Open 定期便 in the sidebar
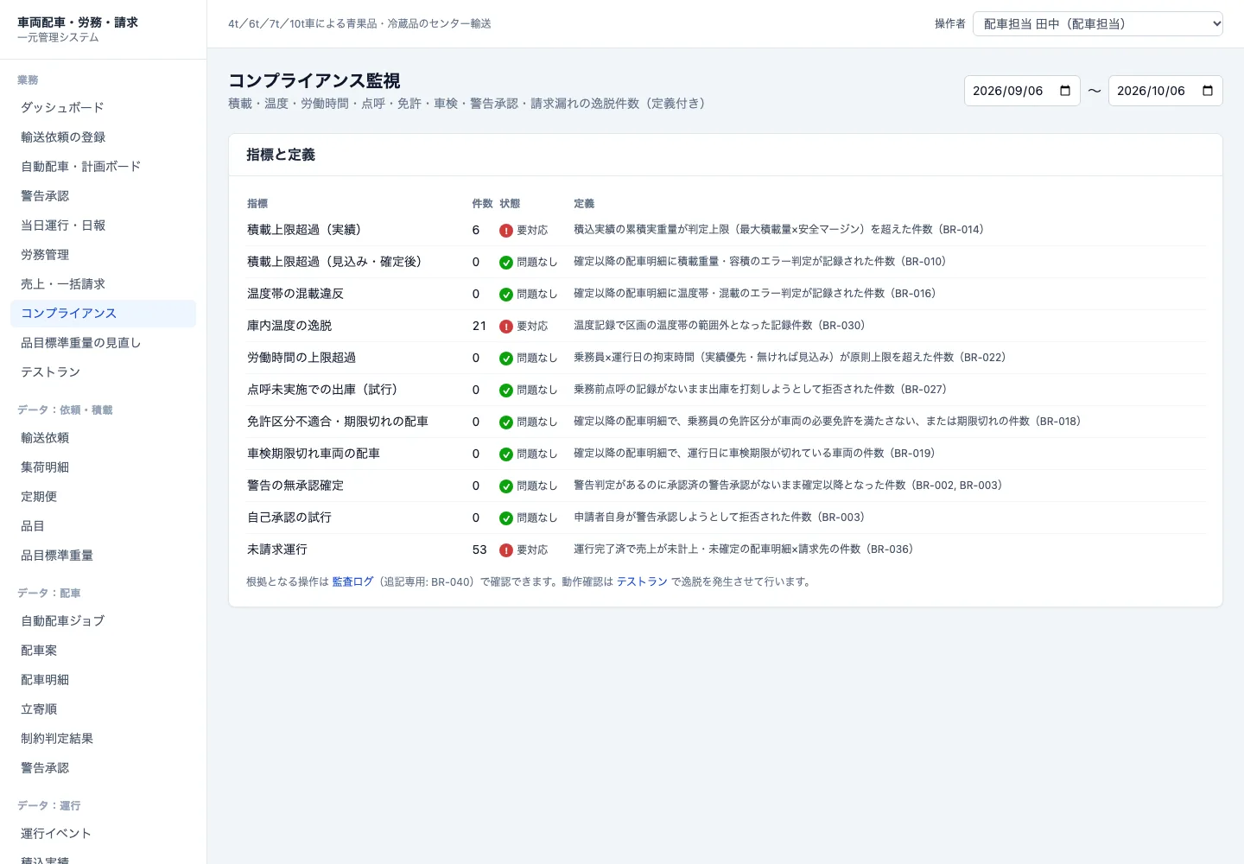Screen dimensions: 1244x864 pos(104,497)
